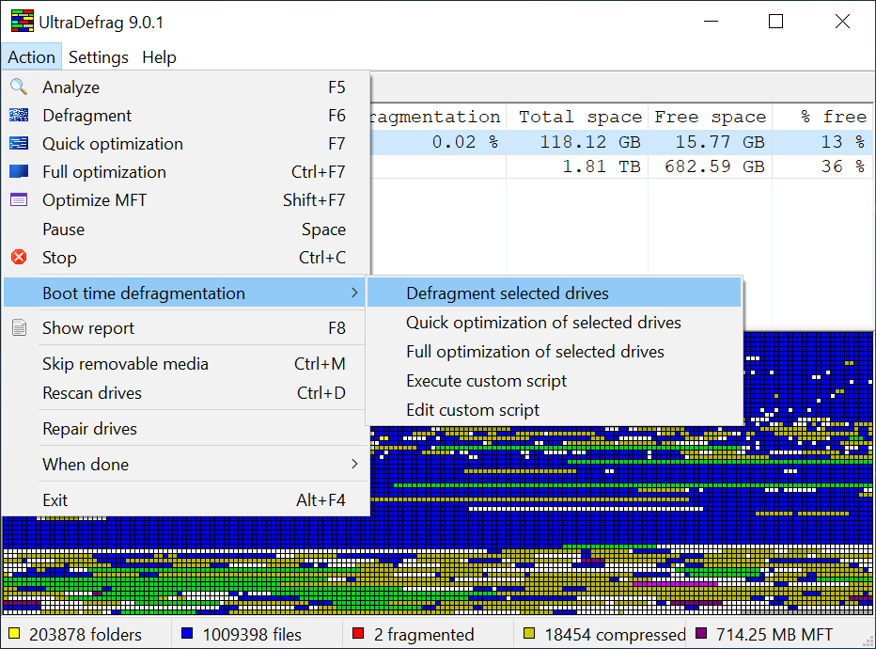Sort by the % free column header
This screenshot has width=876, height=649.
(832, 117)
